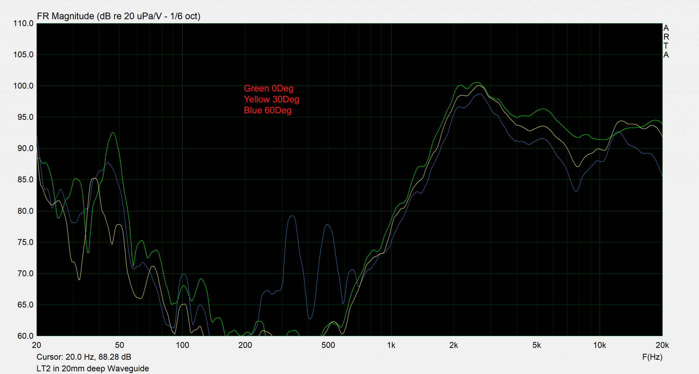This screenshot has width=699, height=374.
Task: Click the 70.0 y-axis value
Action: pos(25,274)
